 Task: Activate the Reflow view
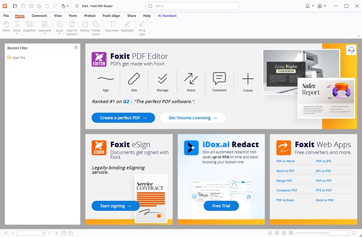coord(85,26)
